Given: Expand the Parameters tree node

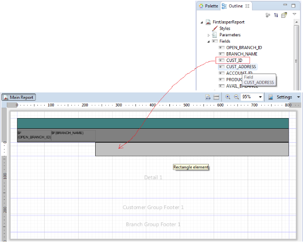Looking at the screenshot, I should tap(209, 35).
